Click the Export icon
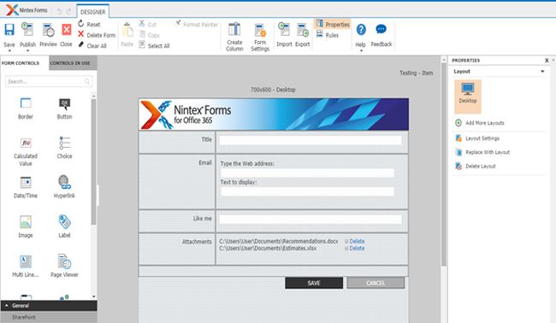The image size is (556, 323). click(303, 30)
